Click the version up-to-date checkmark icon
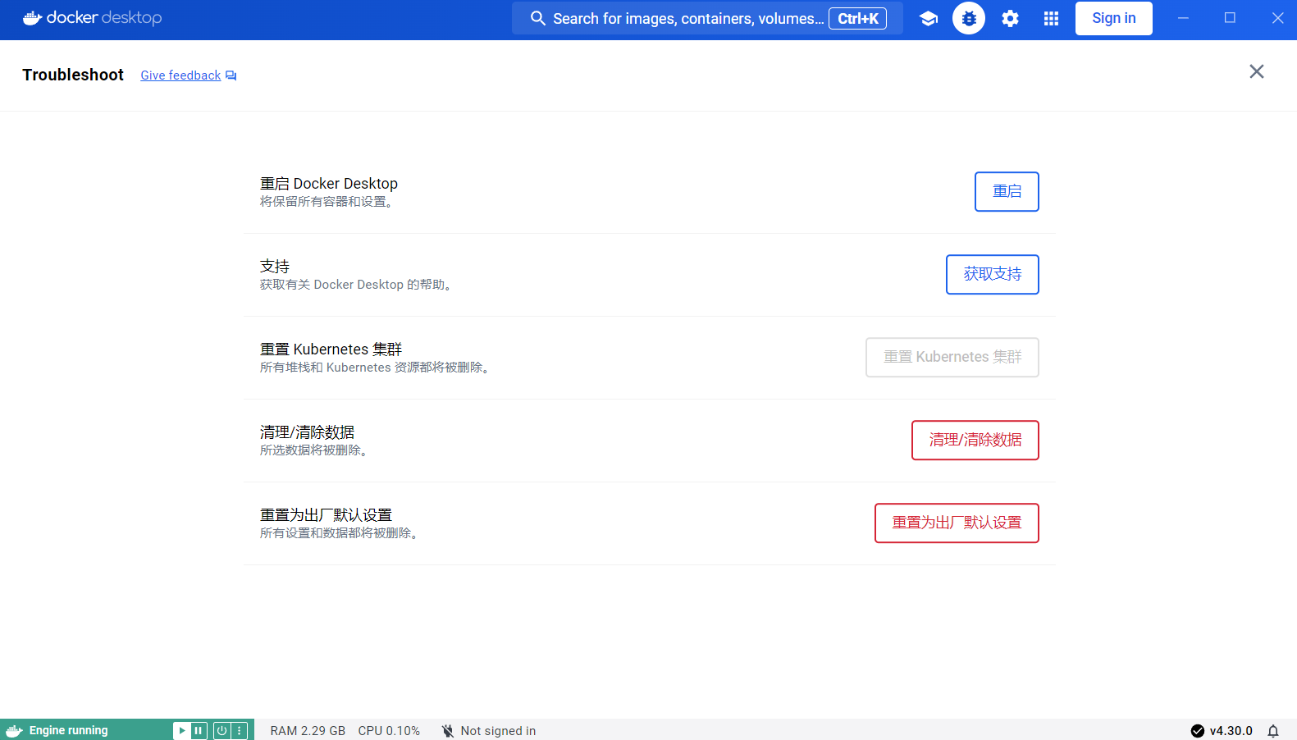 pyautogui.click(x=1198, y=731)
